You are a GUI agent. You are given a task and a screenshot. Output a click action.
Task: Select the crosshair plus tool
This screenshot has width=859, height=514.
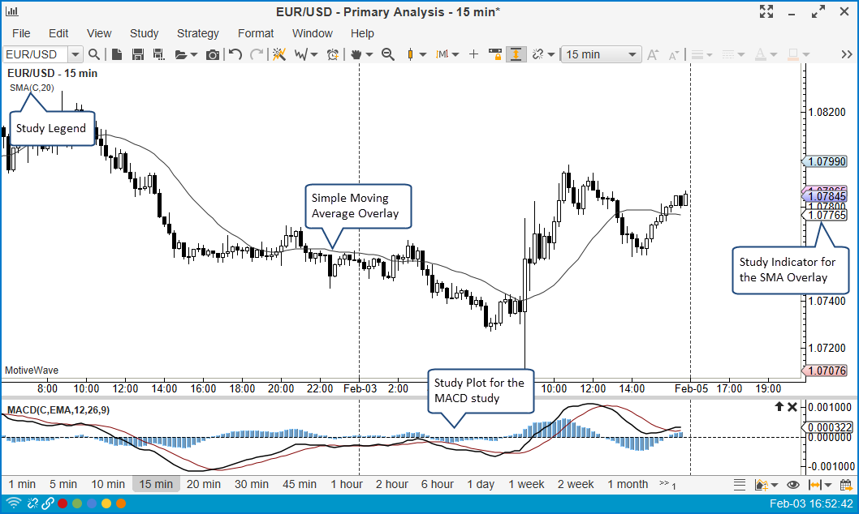point(474,54)
